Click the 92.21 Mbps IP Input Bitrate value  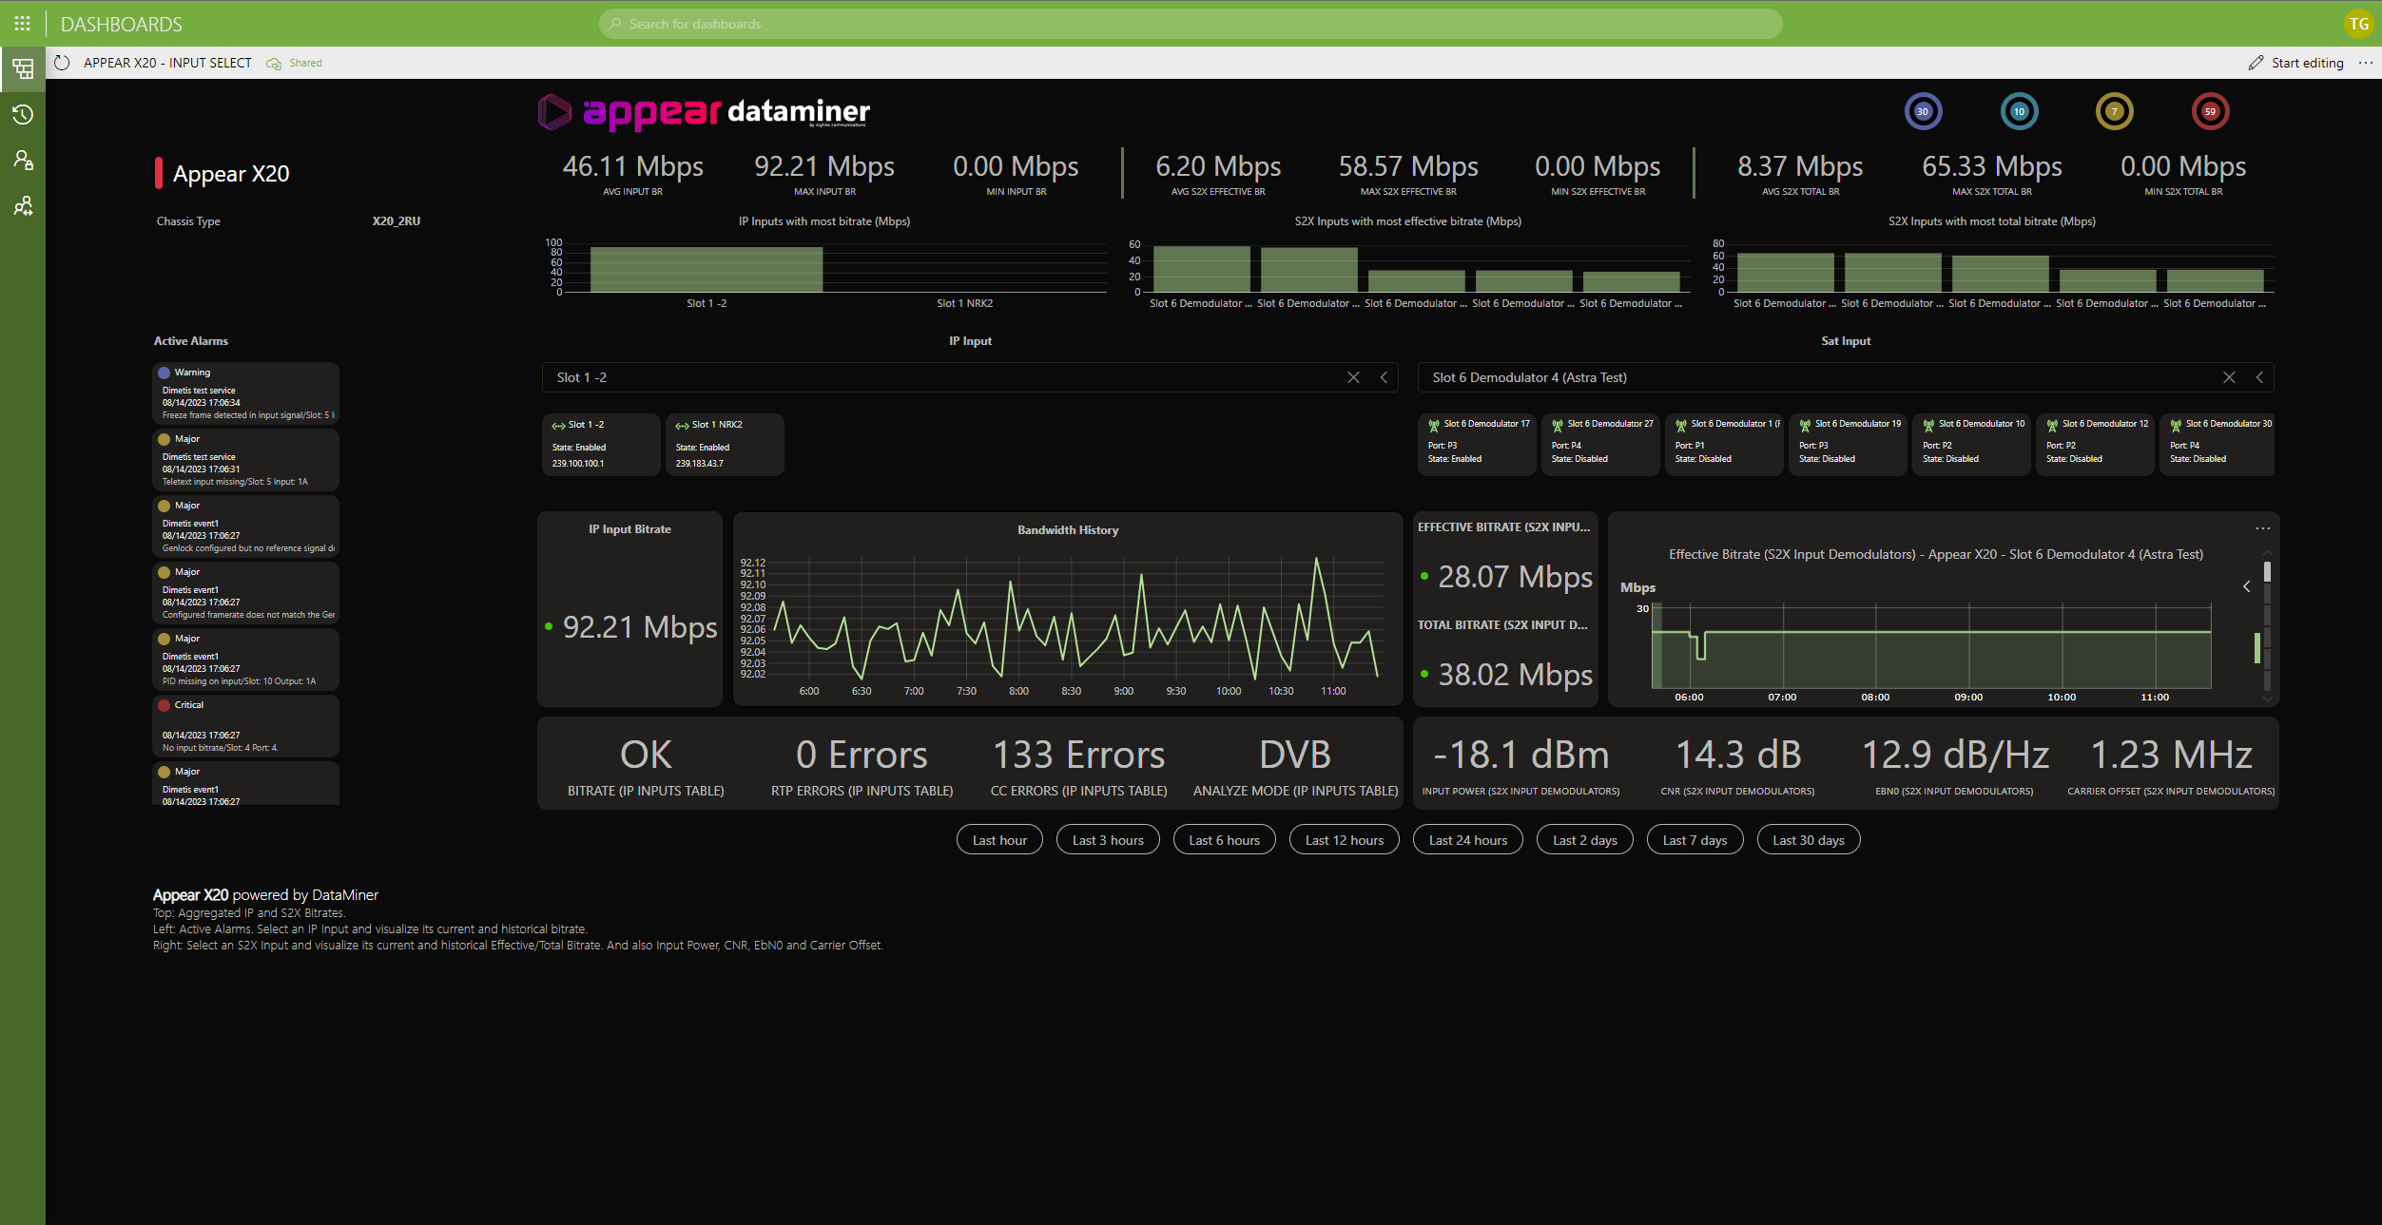click(x=640, y=627)
